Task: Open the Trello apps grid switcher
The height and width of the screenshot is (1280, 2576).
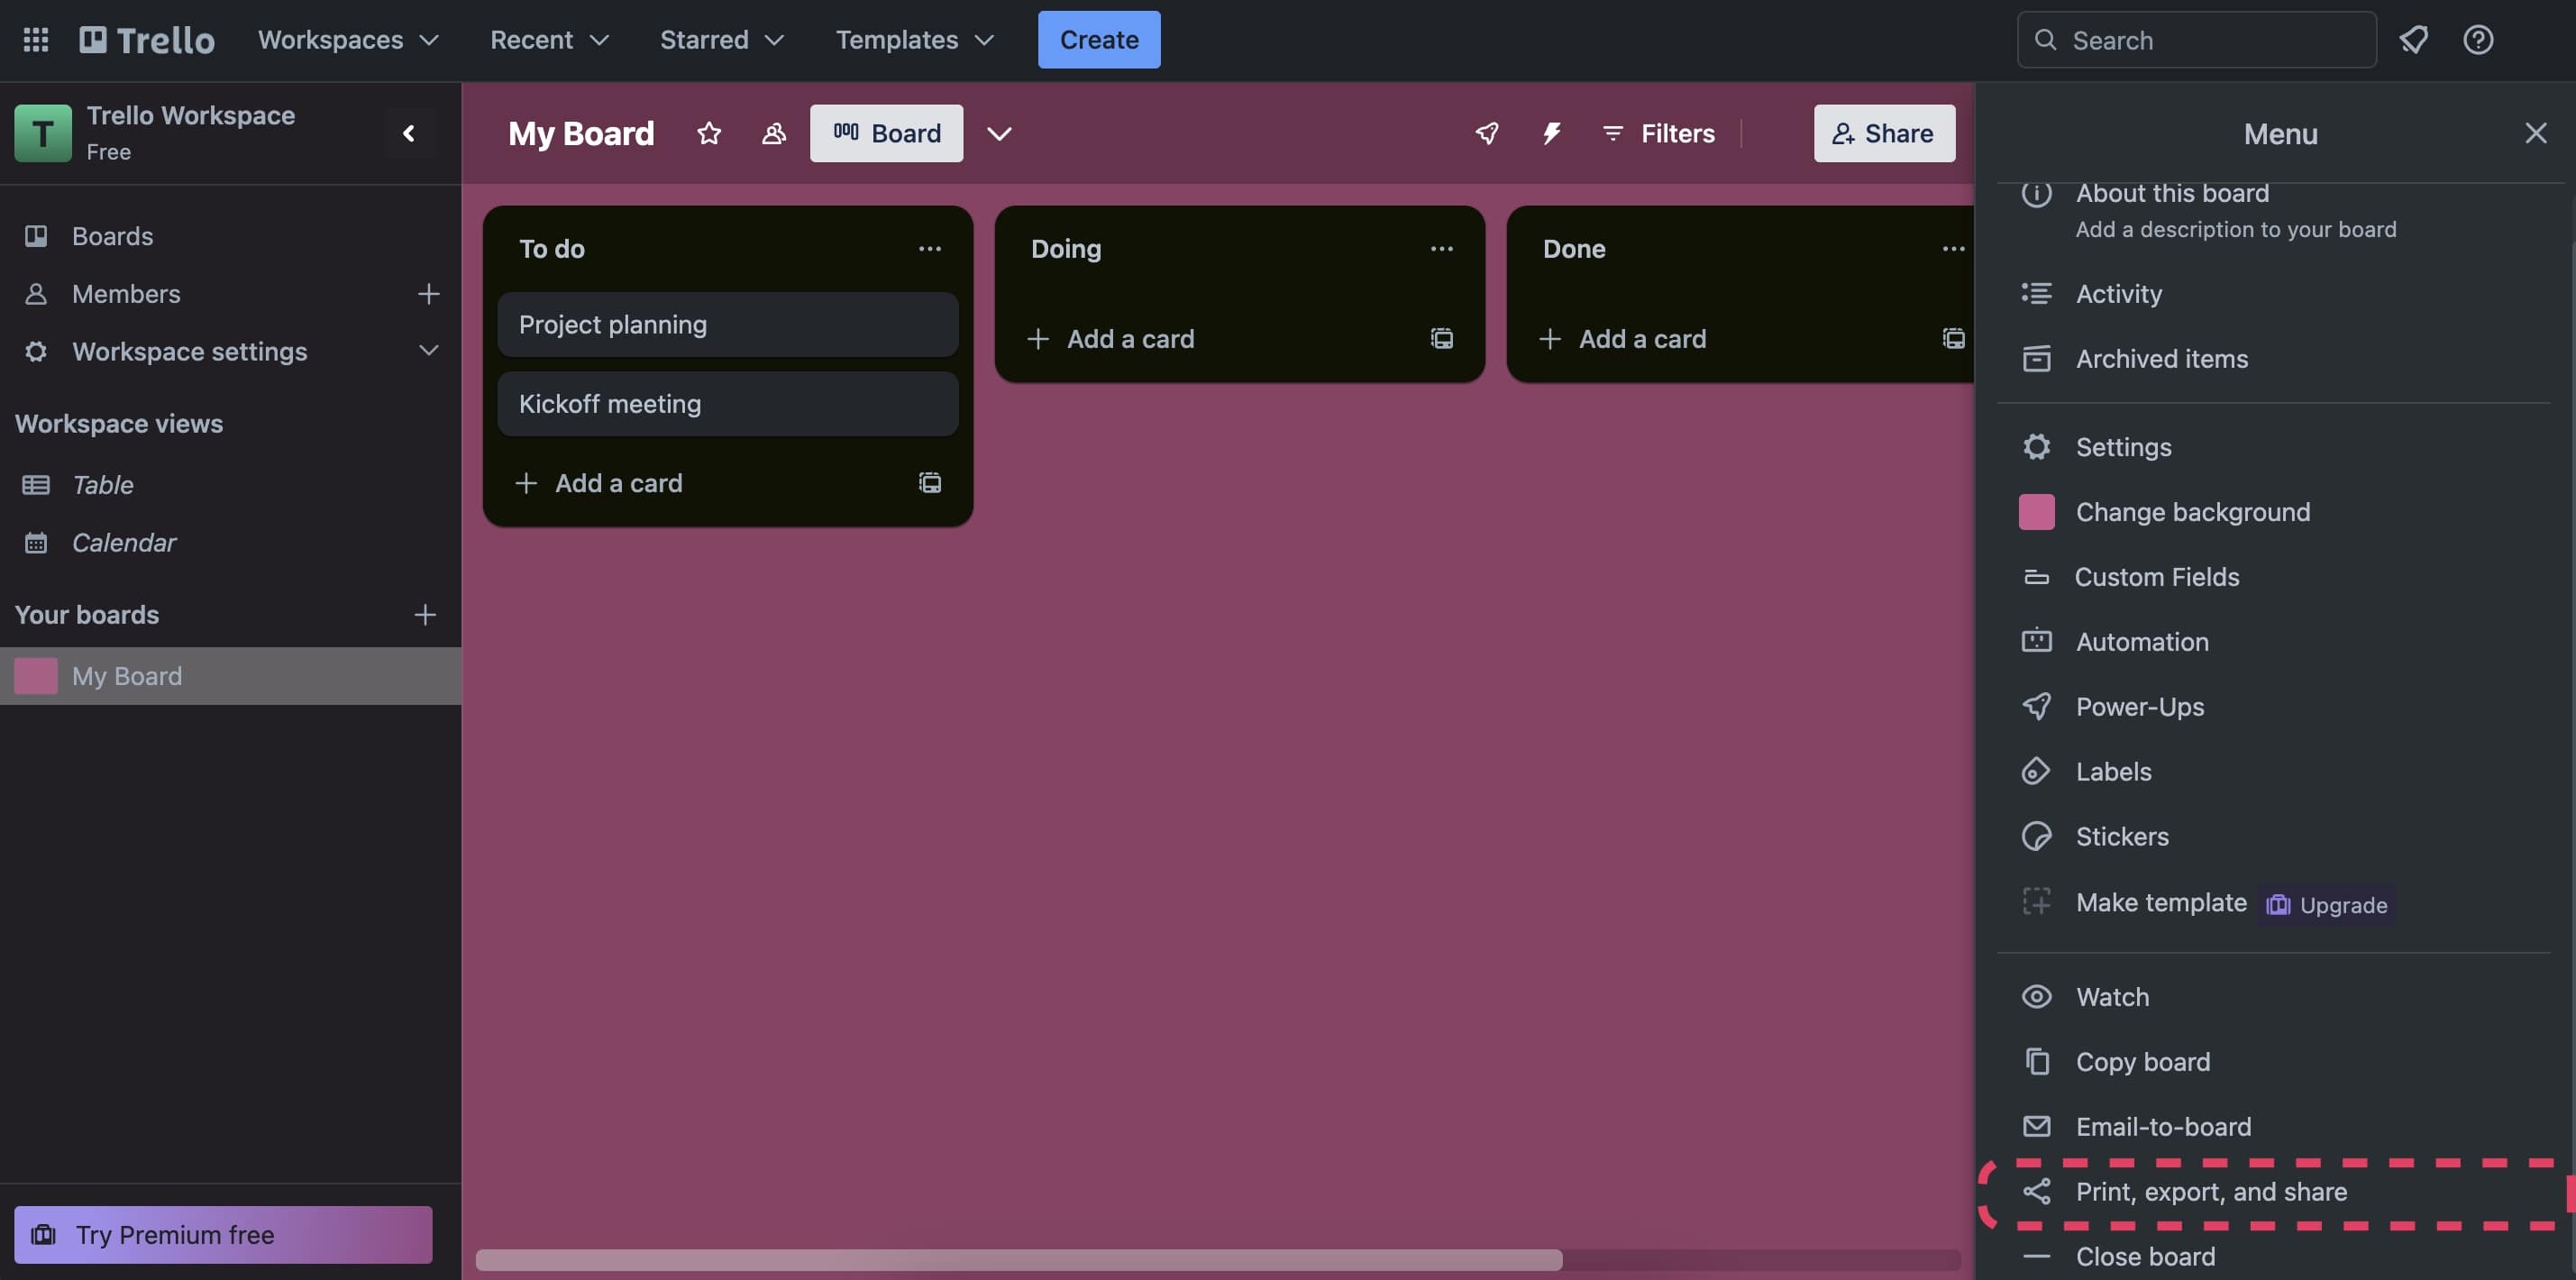Action: 36,40
